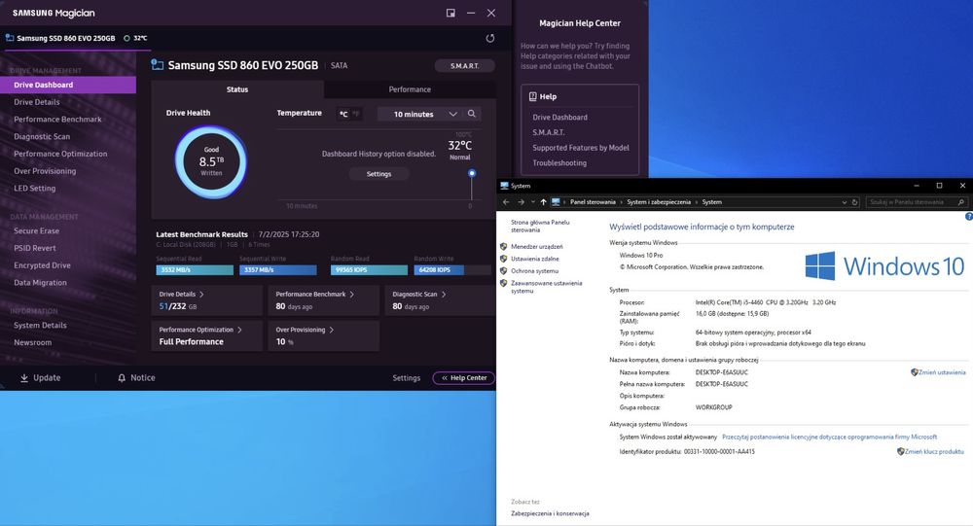Open Settings in the Magician bottom bar

(x=407, y=378)
